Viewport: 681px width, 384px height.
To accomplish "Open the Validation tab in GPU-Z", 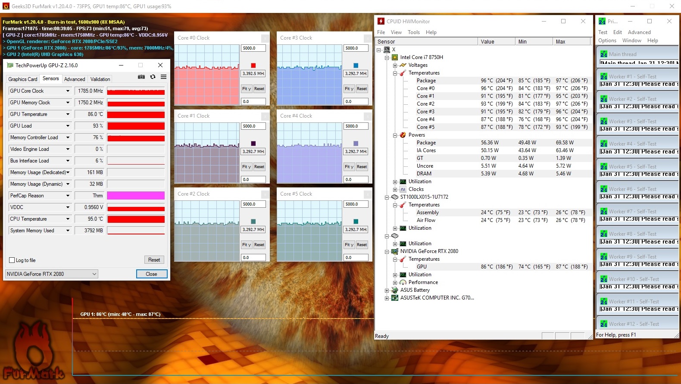I will [x=100, y=79].
